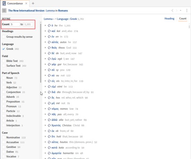Click the minimum Count input field
The image size is (191, 159).
point(15,24)
